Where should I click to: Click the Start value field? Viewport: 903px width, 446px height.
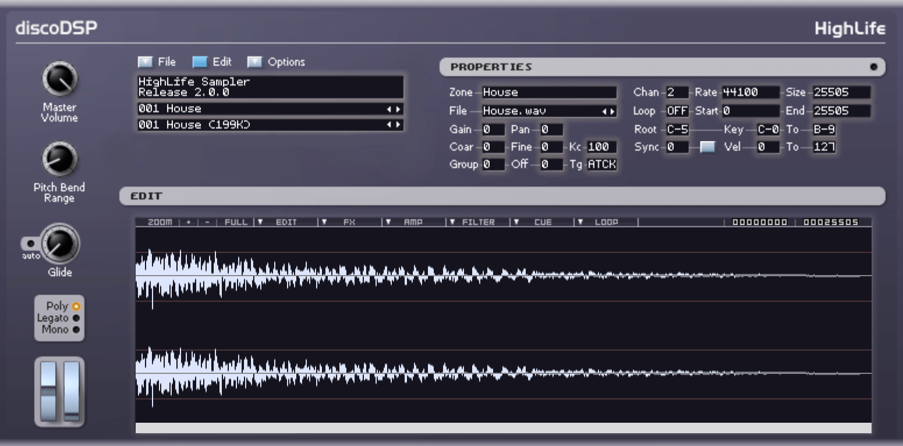click(750, 111)
